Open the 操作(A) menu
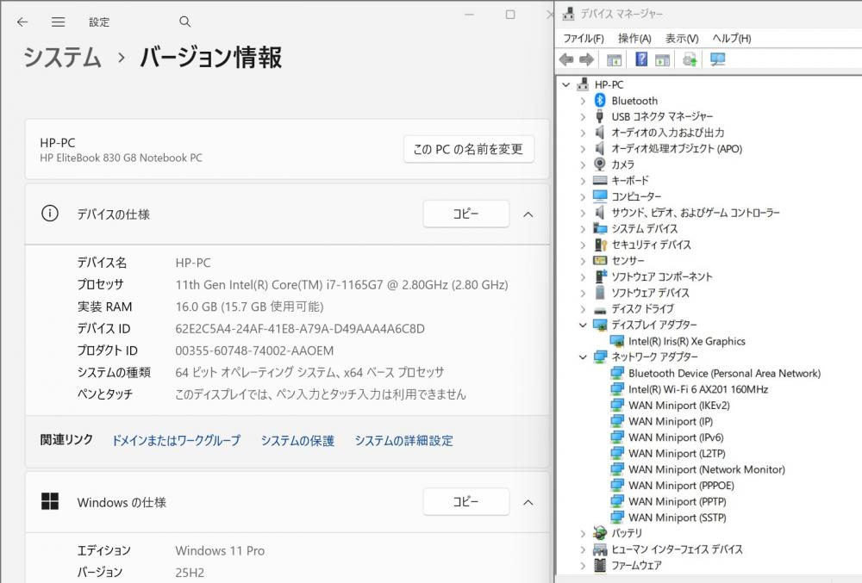This screenshot has height=583, width=862. (x=634, y=38)
